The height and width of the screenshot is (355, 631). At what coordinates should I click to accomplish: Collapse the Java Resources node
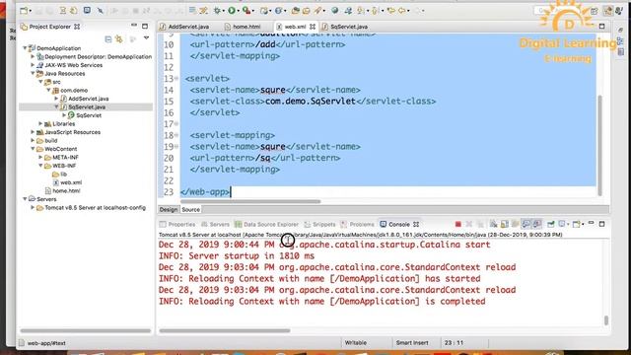33,73
